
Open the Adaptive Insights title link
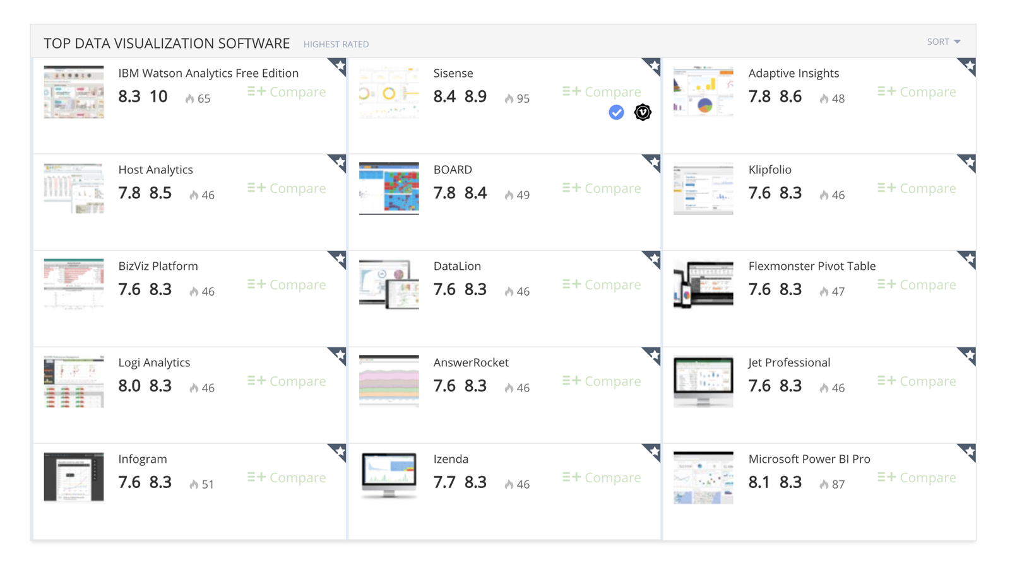click(793, 73)
